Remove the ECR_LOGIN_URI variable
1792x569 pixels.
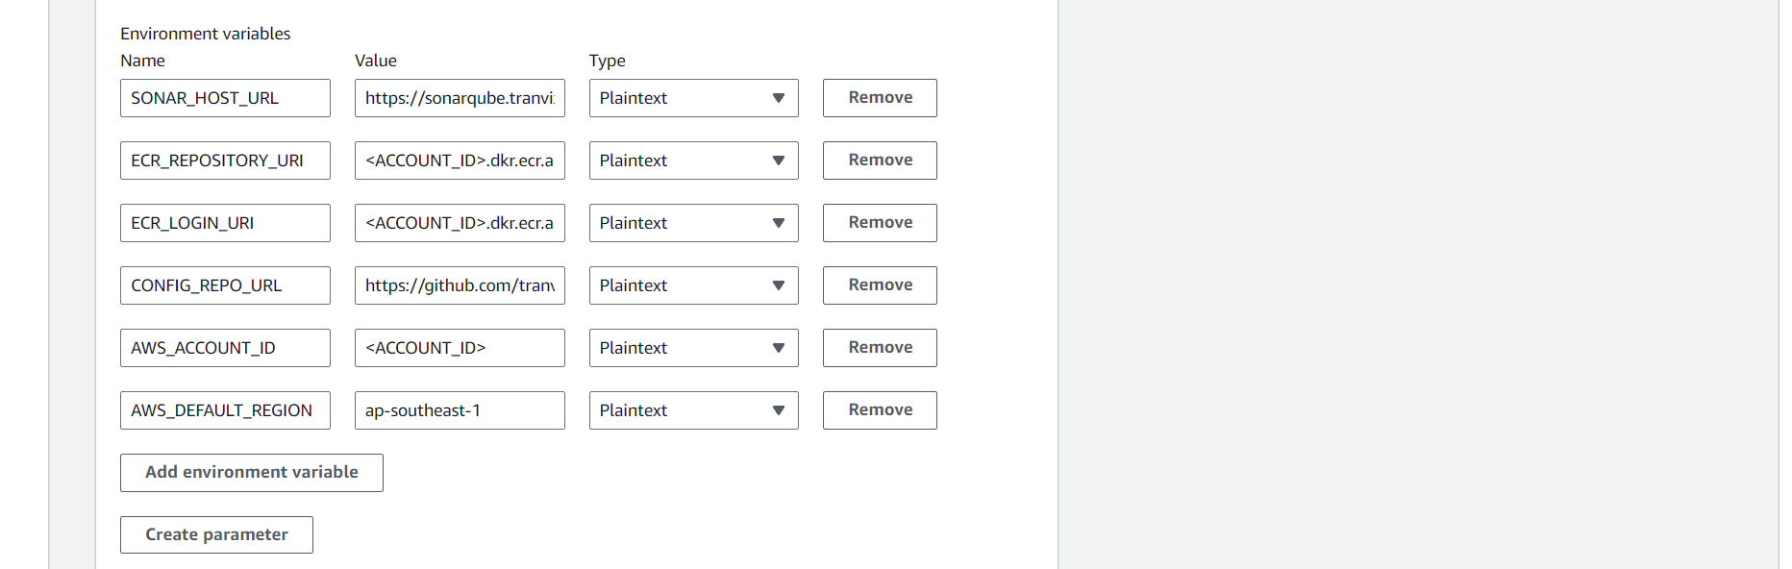(x=879, y=222)
